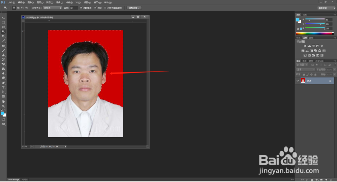Select the Move tool

(x=3, y=18)
